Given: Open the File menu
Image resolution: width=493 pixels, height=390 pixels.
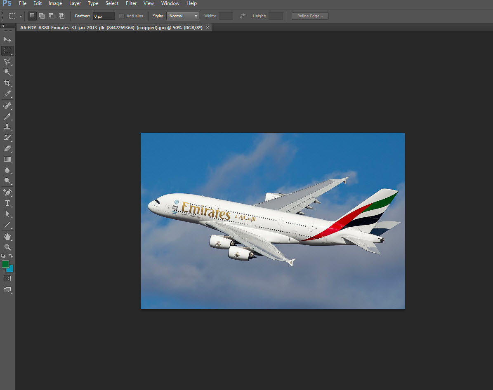Looking at the screenshot, I should coord(23,3).
